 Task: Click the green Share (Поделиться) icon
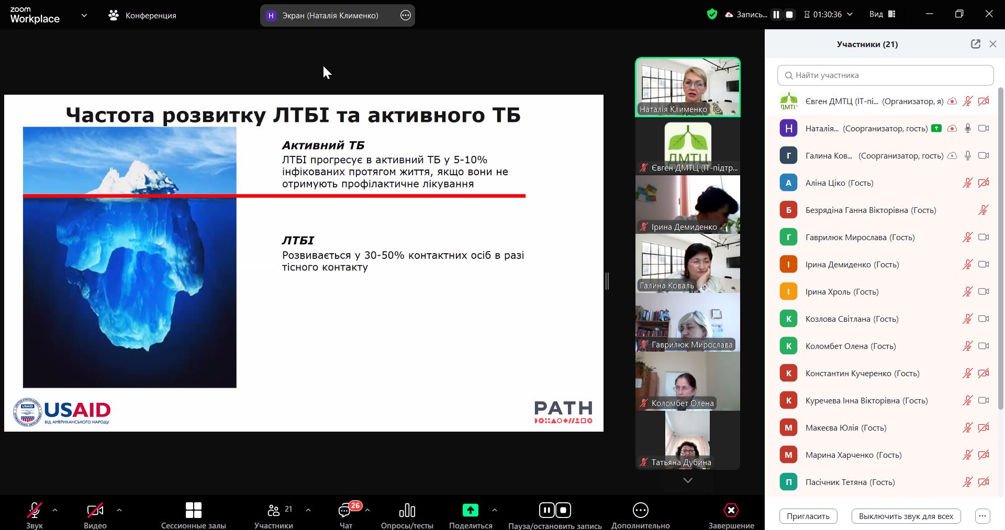tap(470, 510)
